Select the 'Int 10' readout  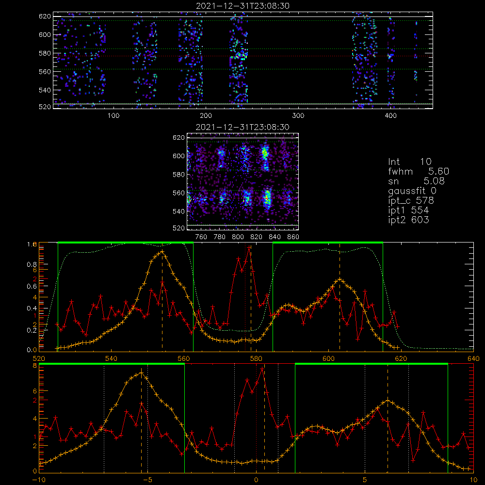pos(409,162)
